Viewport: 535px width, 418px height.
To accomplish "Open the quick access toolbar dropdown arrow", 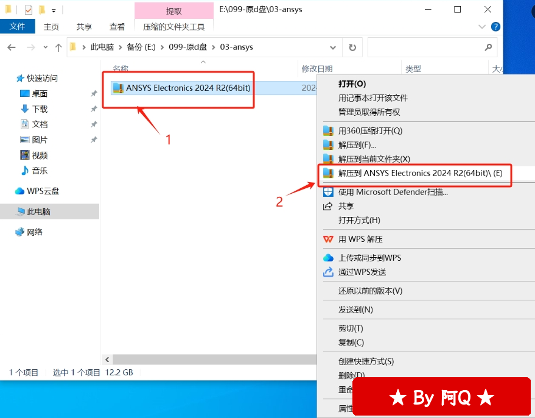I will coord(54,10).
